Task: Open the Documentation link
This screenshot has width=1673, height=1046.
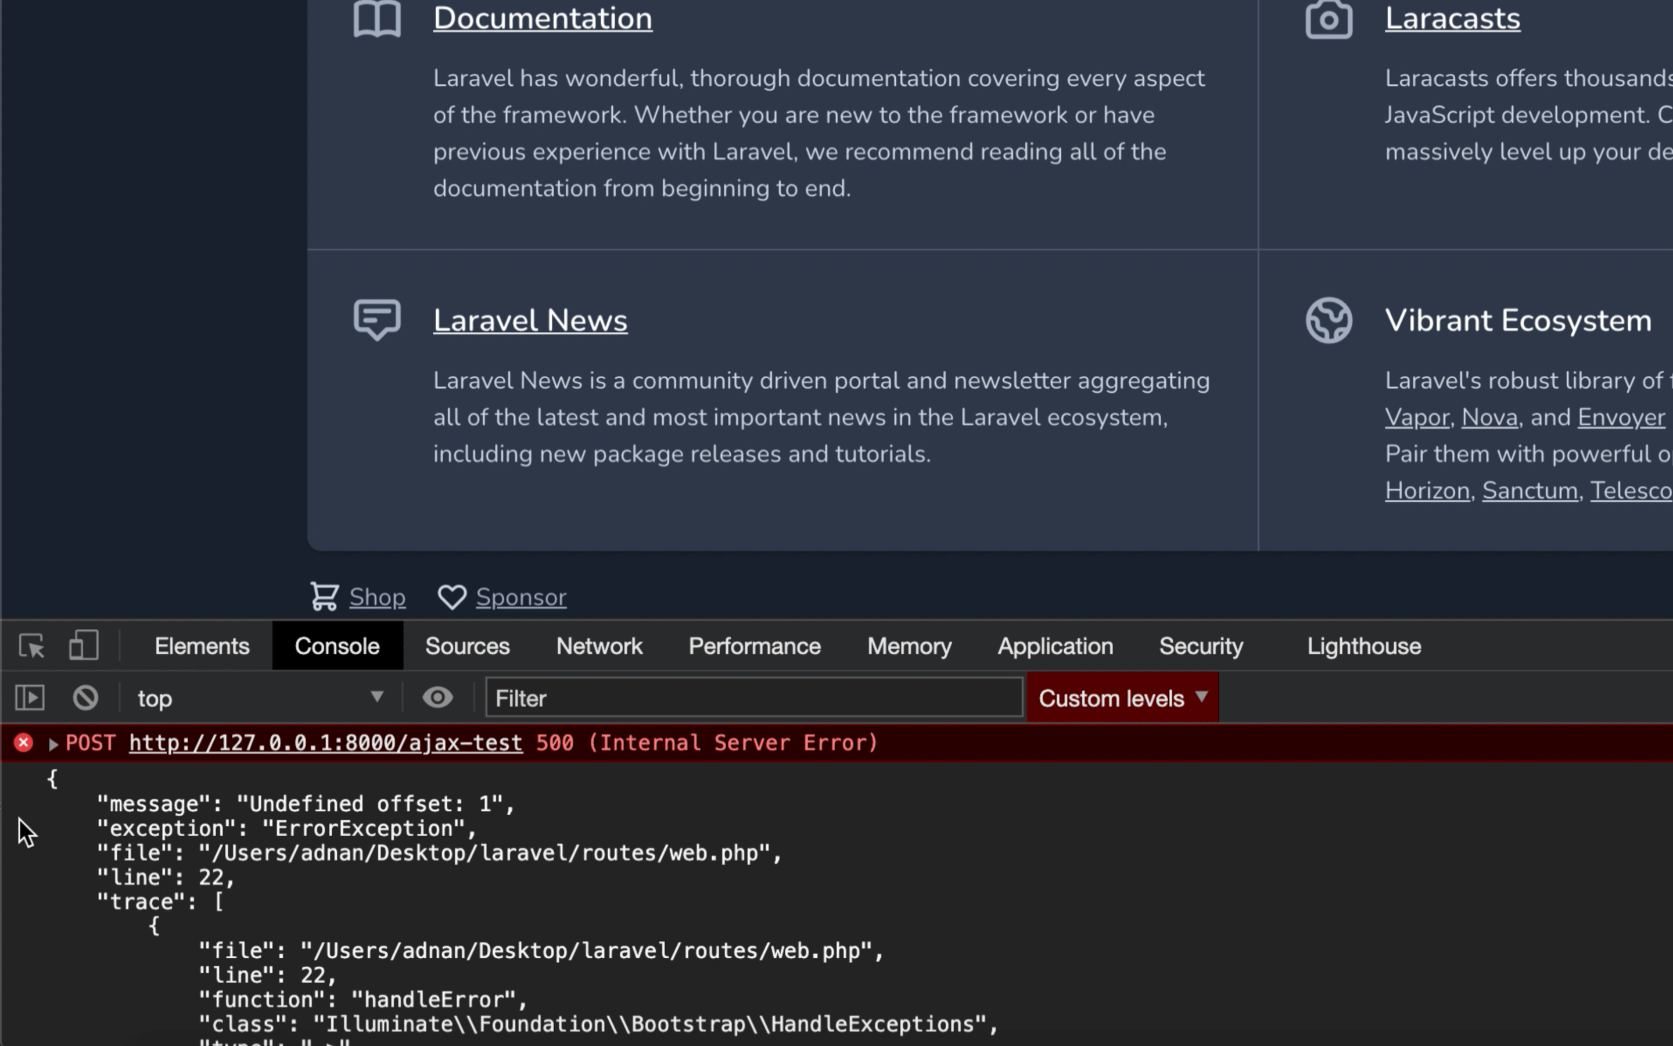Action: 543,19
